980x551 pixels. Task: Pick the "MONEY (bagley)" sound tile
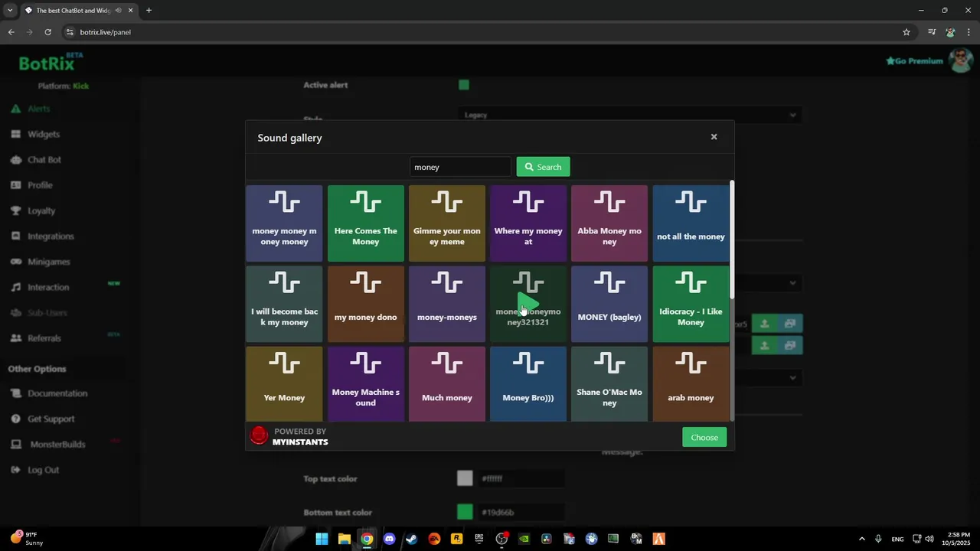[x=609, y=304]
